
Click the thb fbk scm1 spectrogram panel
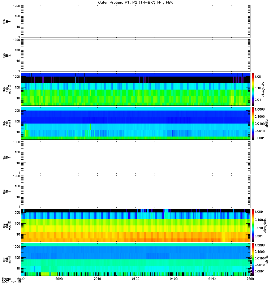pos(135,123)
